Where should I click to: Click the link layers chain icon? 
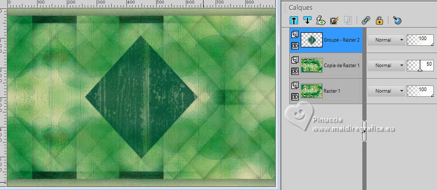point(365,20)
